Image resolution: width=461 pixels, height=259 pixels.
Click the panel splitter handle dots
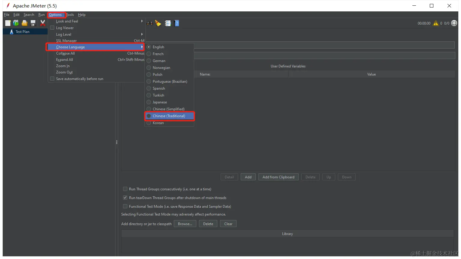point(117,142)
